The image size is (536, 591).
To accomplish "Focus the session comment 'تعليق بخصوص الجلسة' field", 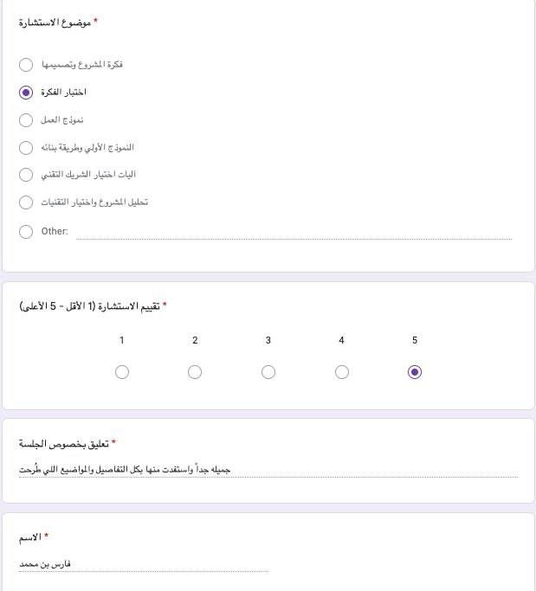I will (268, 470).
